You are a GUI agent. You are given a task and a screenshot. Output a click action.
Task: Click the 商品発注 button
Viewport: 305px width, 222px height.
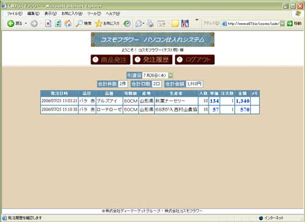(x=110, y=60)
